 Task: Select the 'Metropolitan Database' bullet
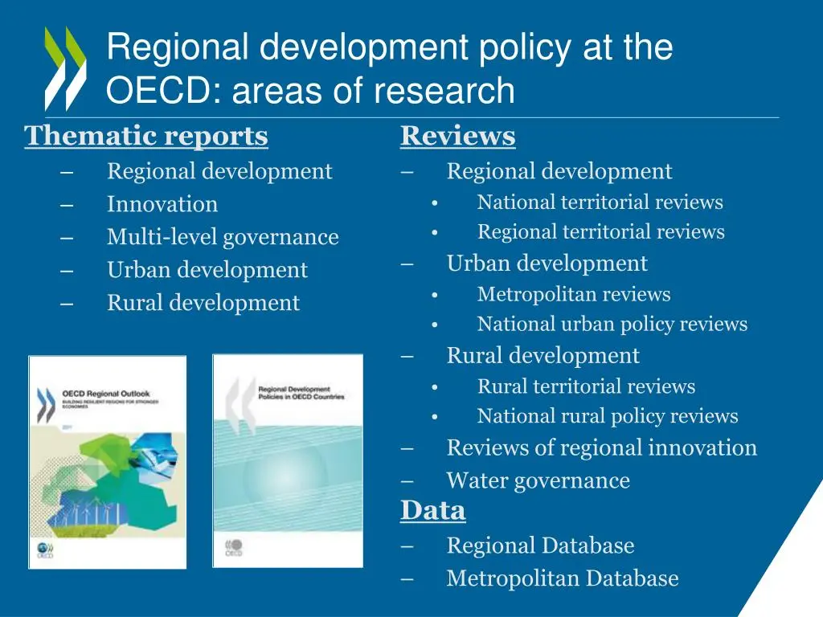tap(563, 578)
